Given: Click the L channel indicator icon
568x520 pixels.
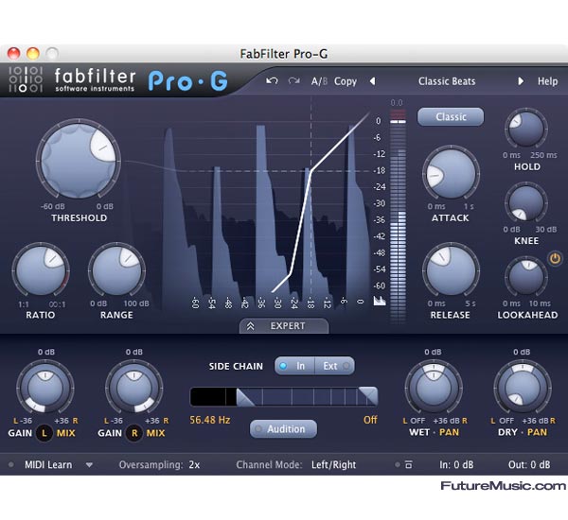Looking at the screenshot, I should tap(44, 433).
